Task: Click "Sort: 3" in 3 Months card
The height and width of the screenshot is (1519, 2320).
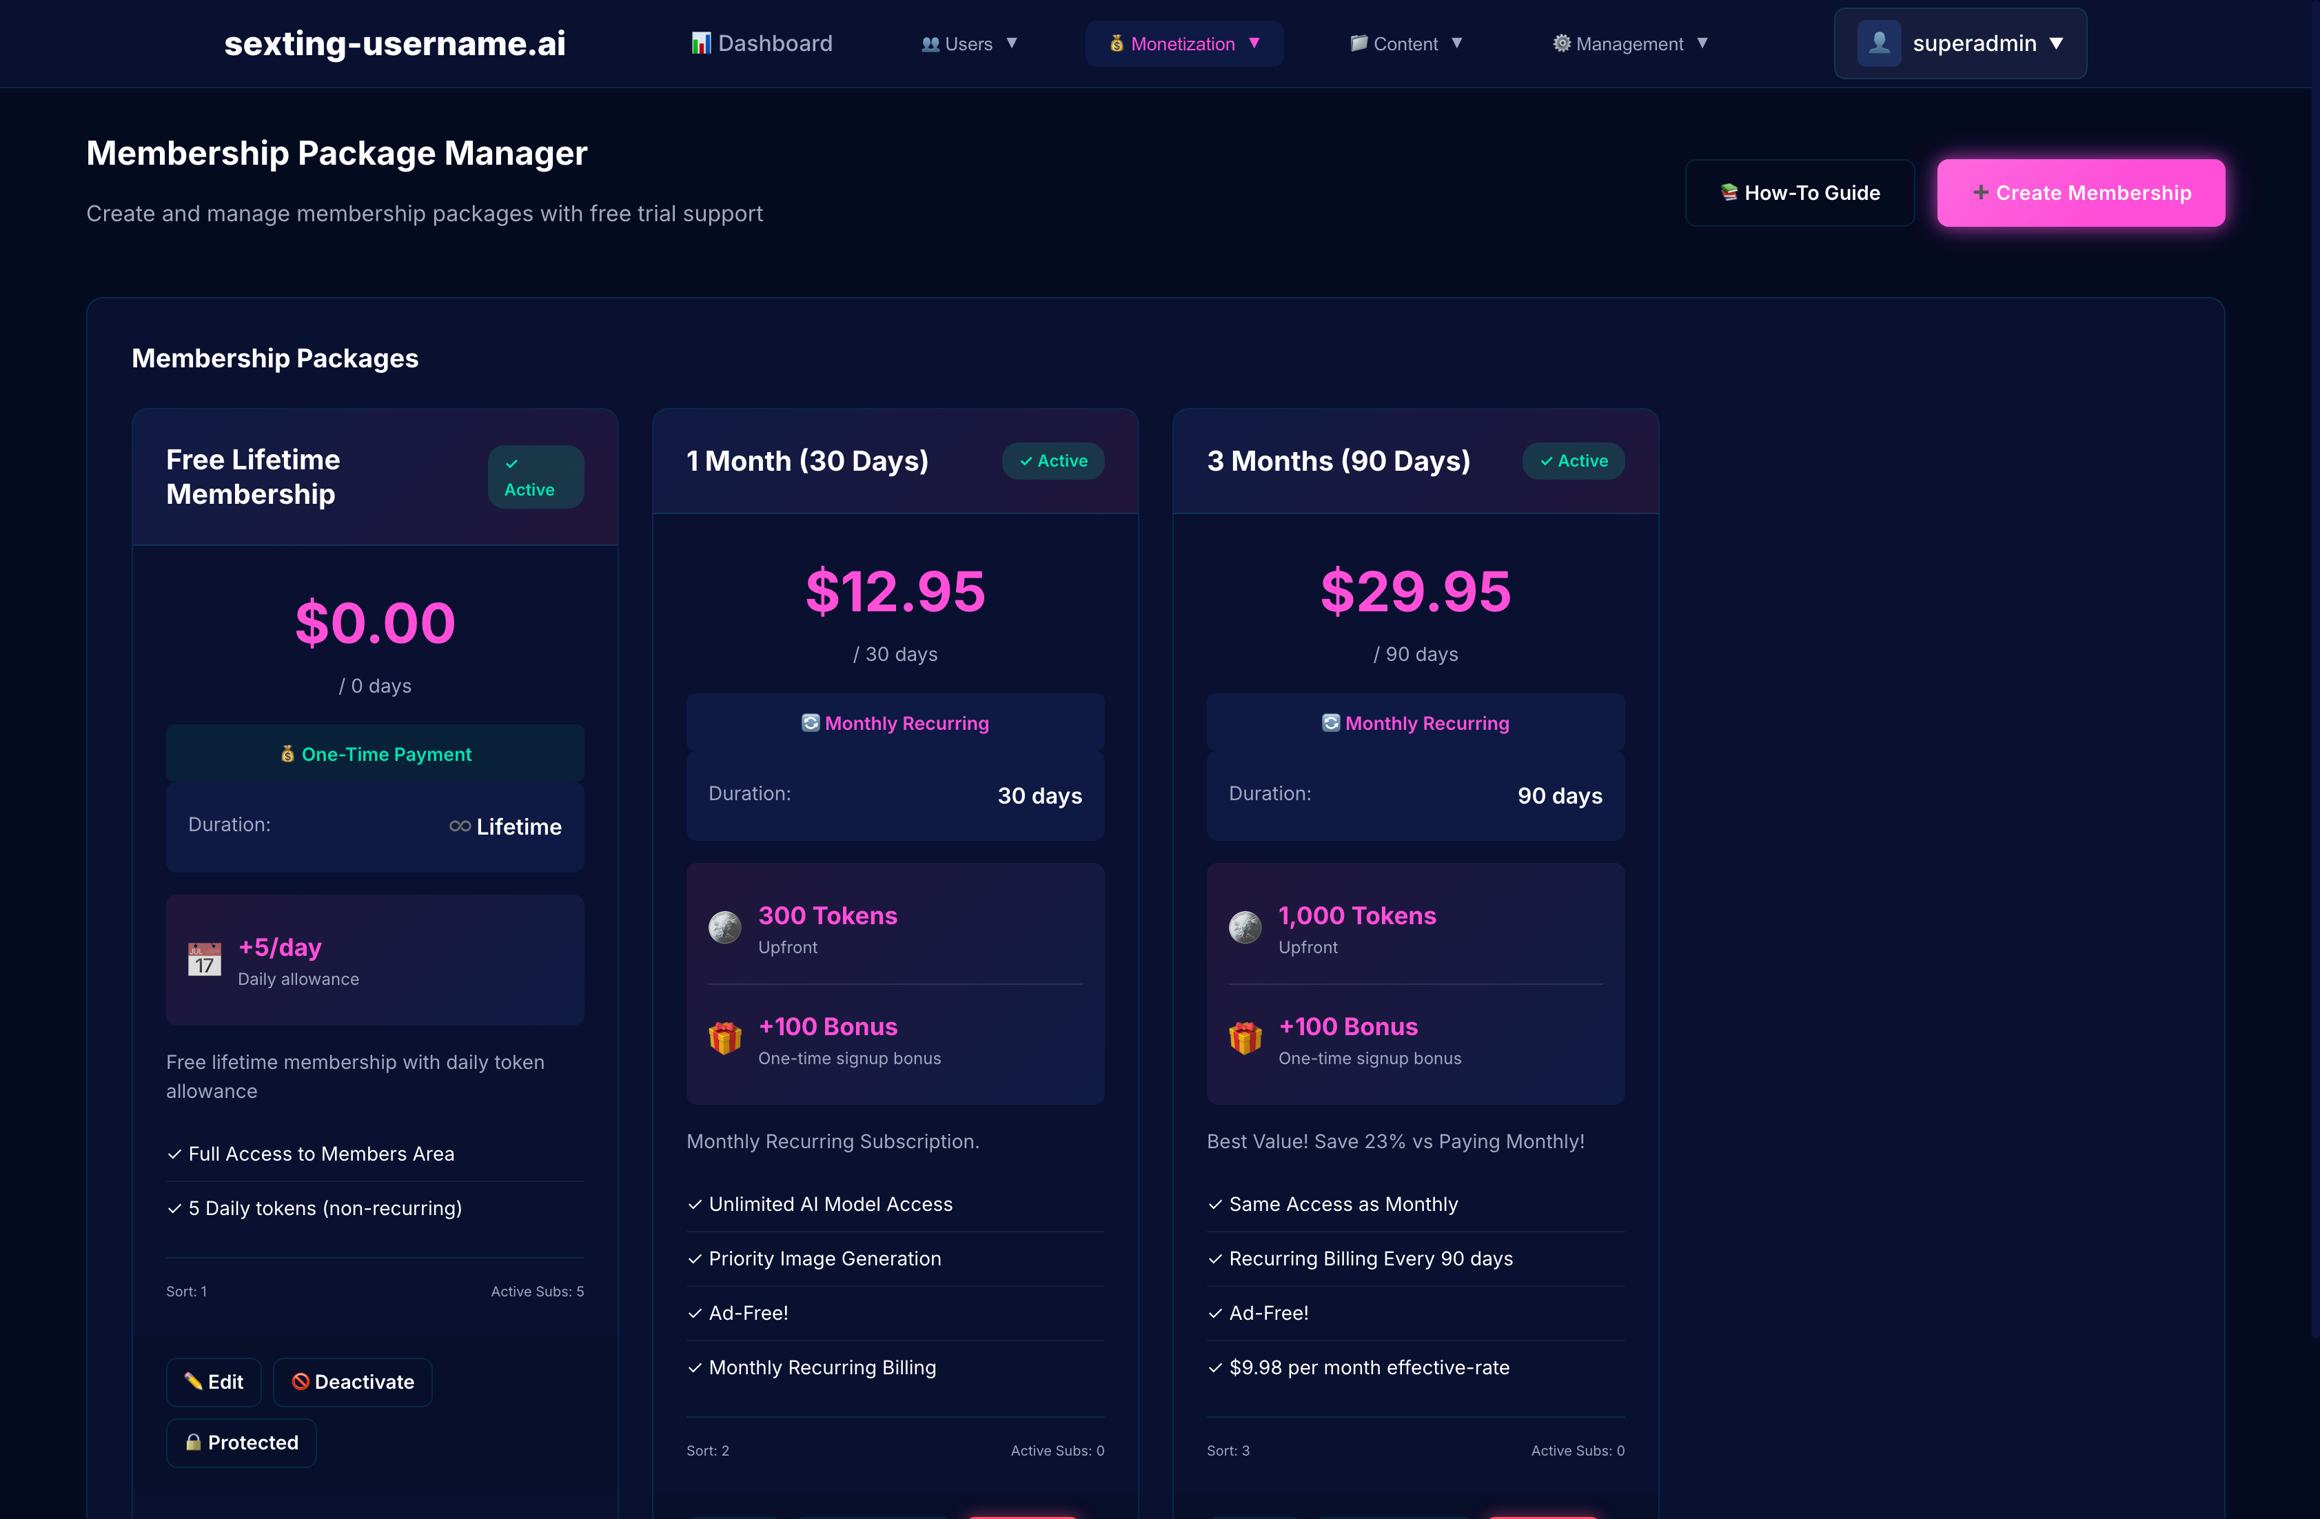Action: (1228, 1450)
